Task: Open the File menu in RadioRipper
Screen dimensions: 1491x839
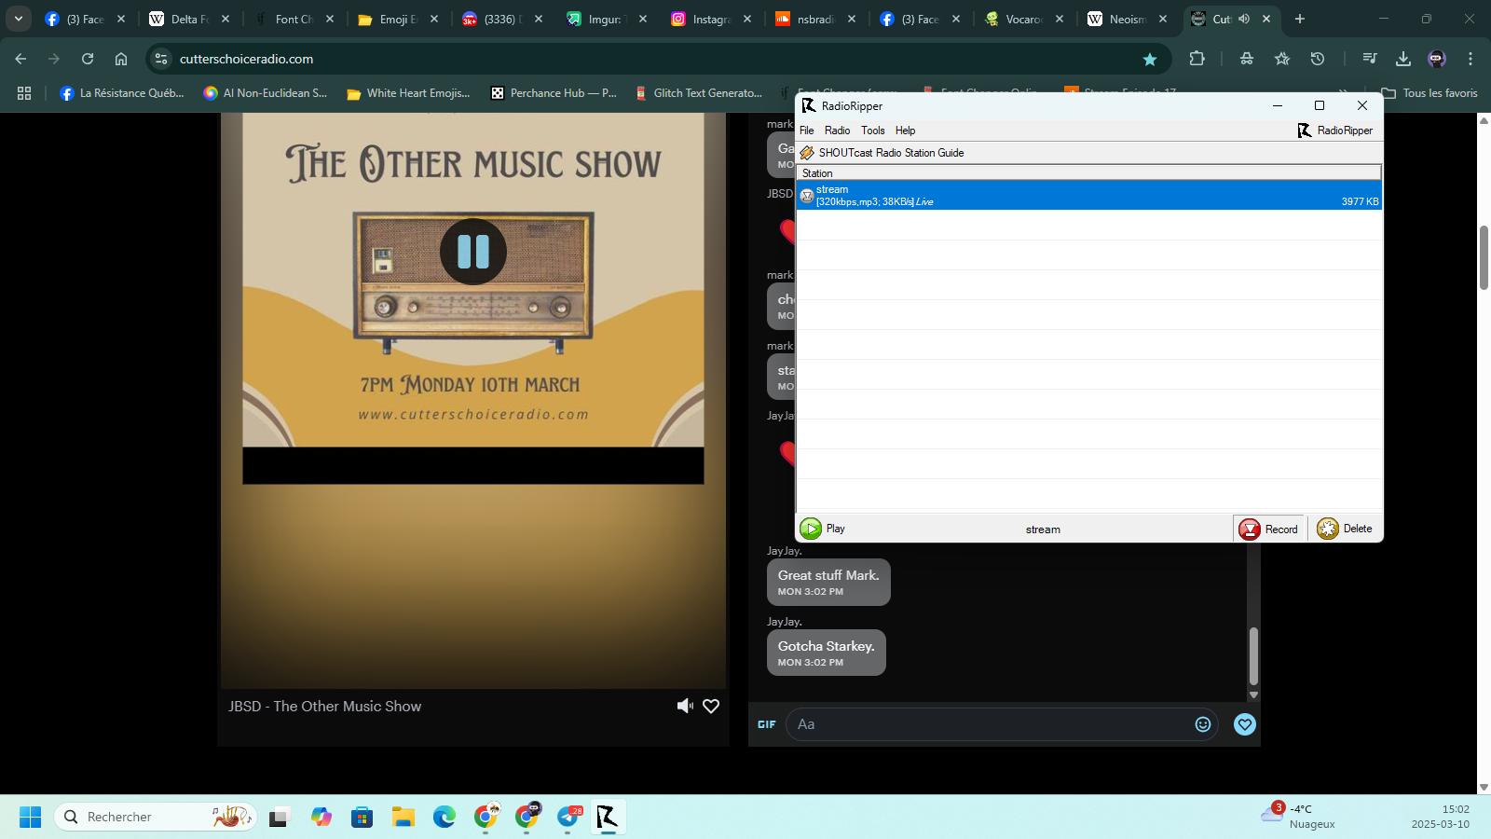Action: 807,131
